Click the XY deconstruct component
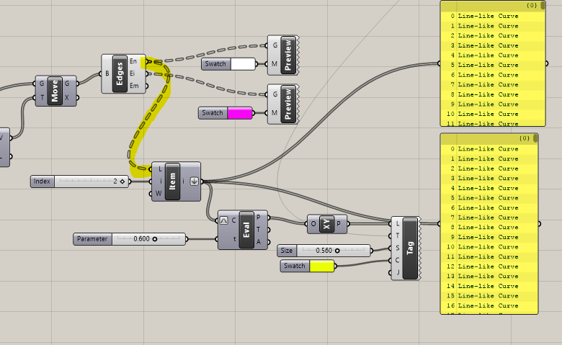The height and width of the screenshot is (345, 562). click(327, 224)
